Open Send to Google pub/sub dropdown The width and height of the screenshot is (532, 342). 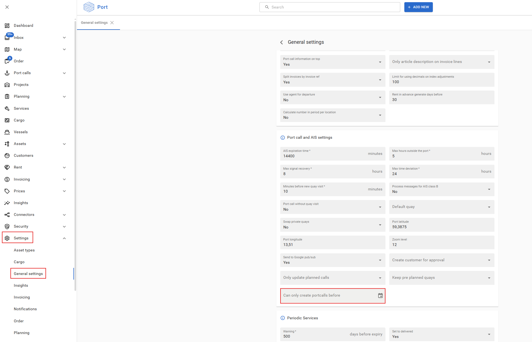coord(332,260)
